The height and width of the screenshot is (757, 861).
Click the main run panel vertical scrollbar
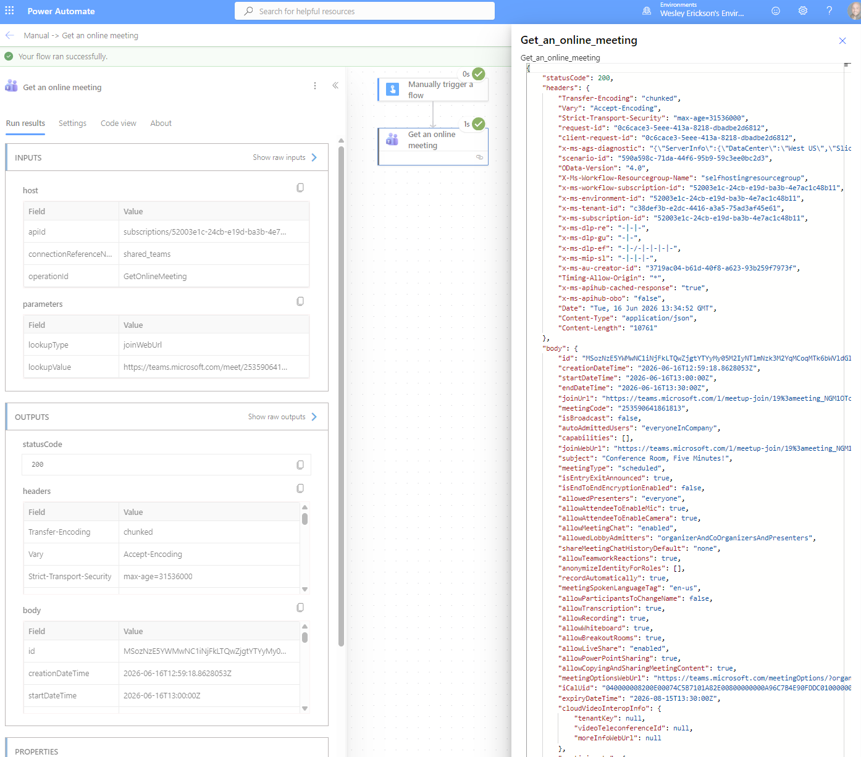tap(341, 395)
